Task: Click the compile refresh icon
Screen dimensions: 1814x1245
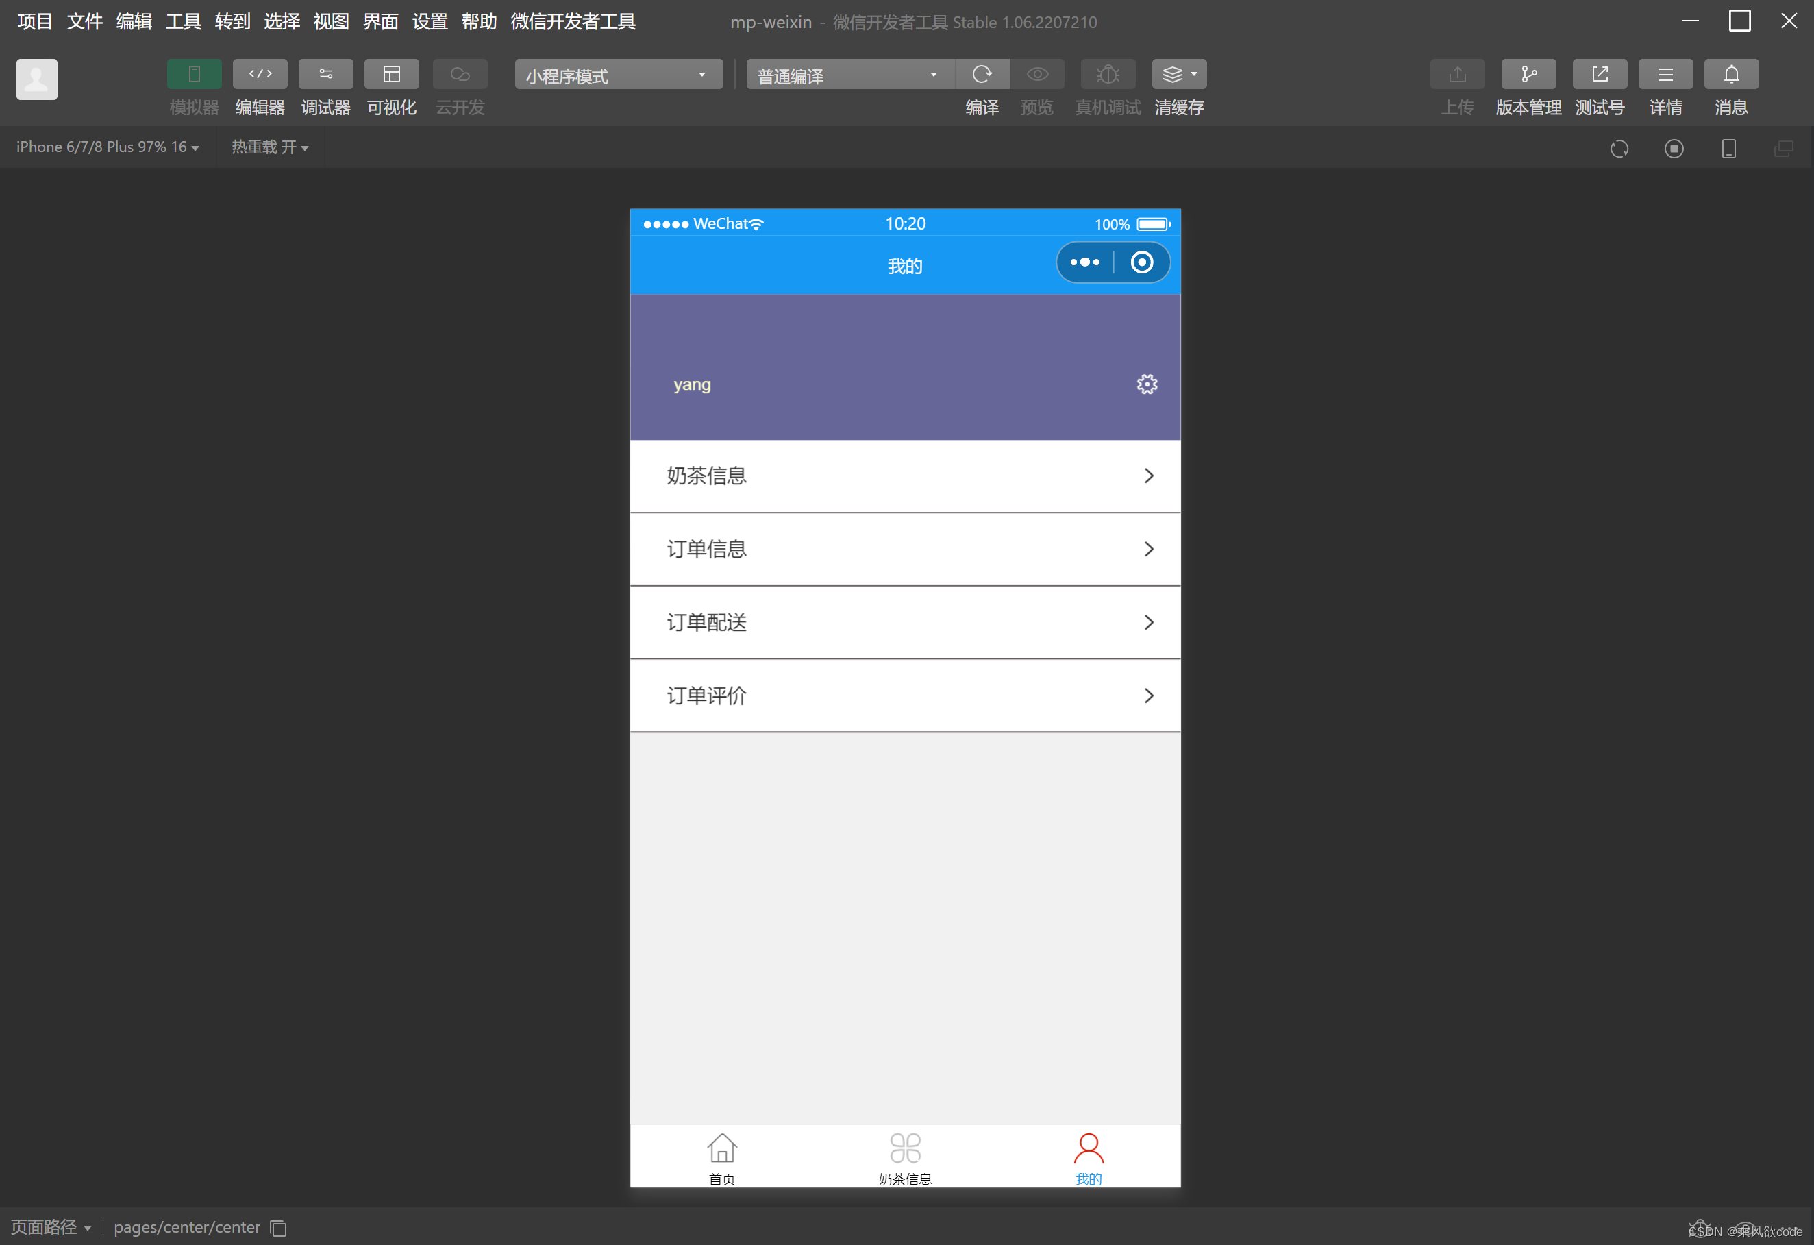Action: (x=982, y=75)
